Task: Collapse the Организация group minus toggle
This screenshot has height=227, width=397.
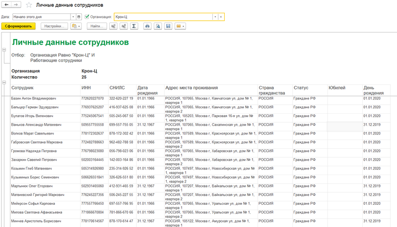Action: (4, 83)
